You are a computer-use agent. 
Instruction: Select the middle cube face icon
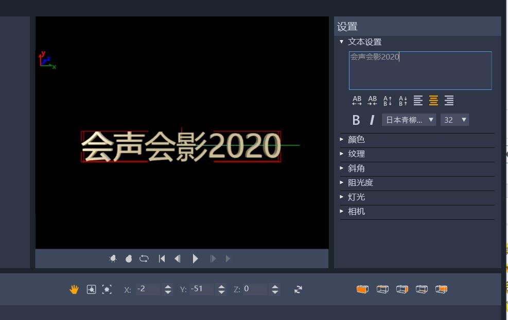(402, 289)
